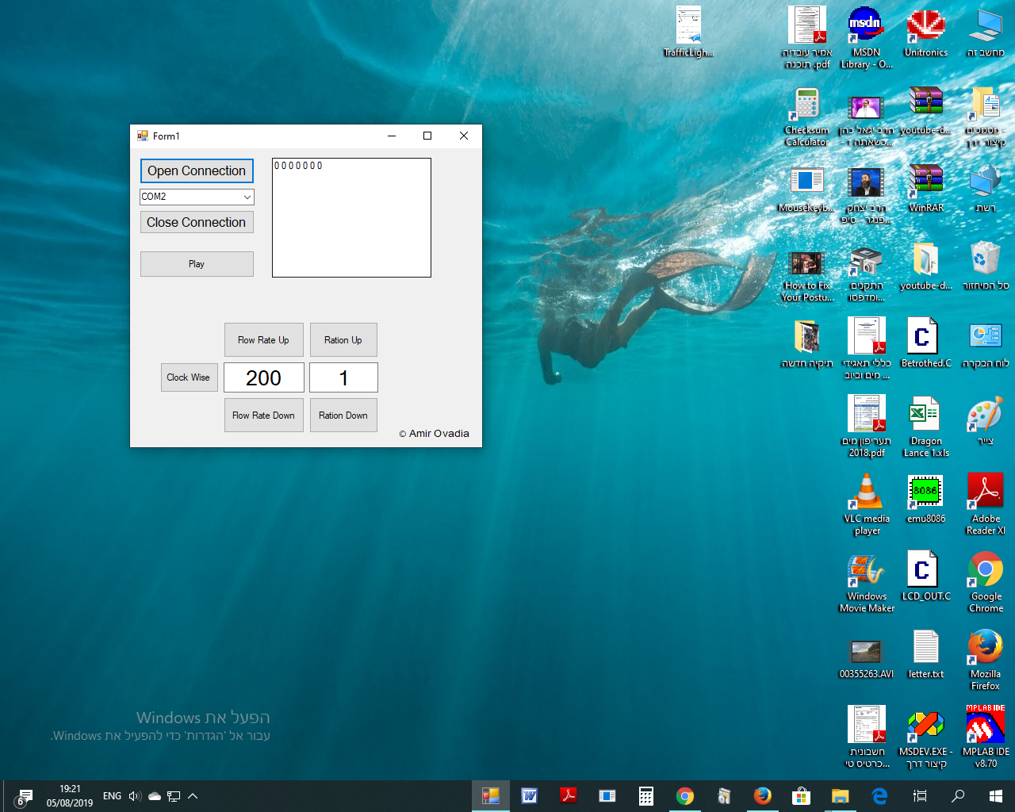Screen dimensions: 1015x812
Task: Select the סל המיחזור (Recycle Bin) icon
Action: coord(986,266)
